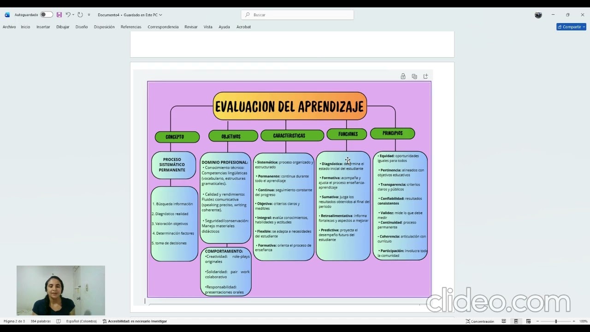Click the PRINCIPIOS green label
Image resolution: width=590 pixels, height=332 pixels.
[x=392, y=133]
